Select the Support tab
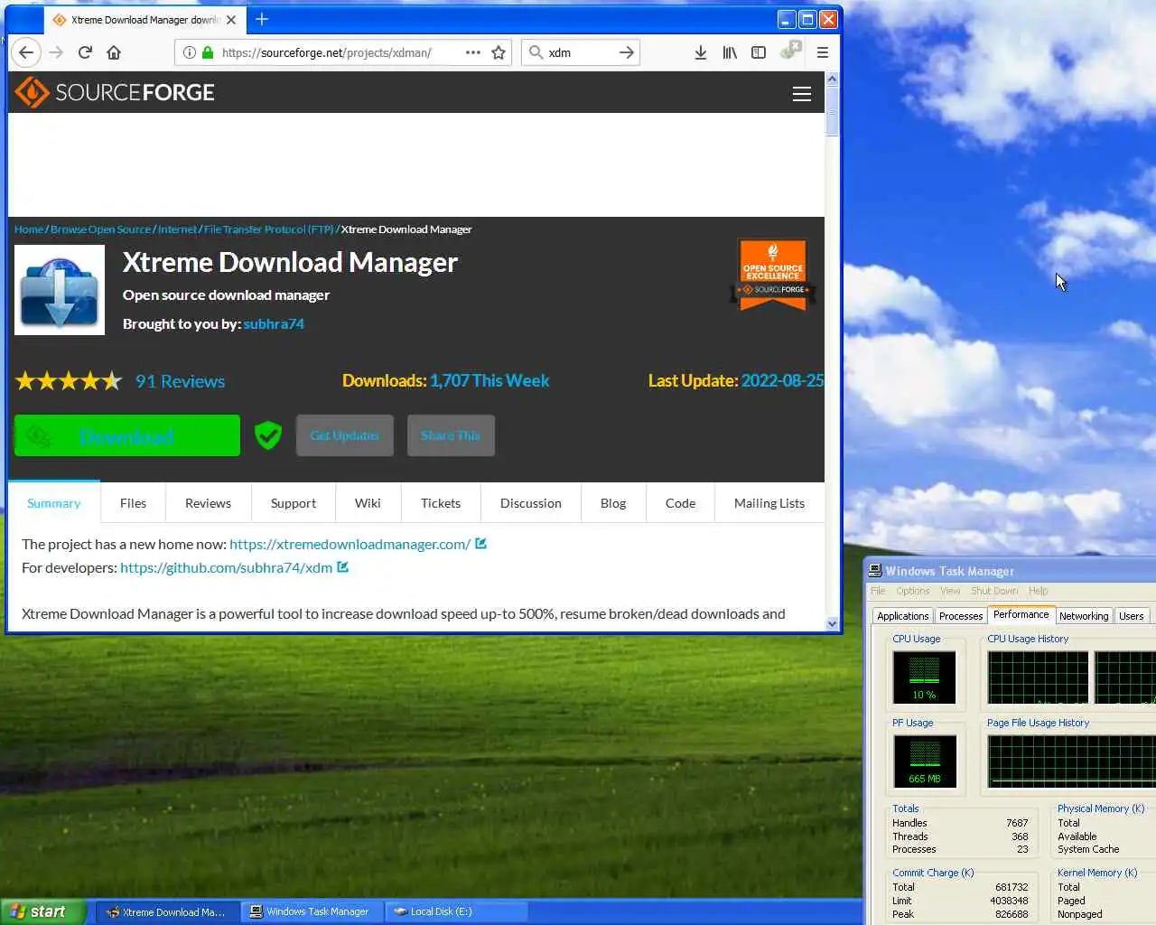The width and height of the screenshot is (1156, 925). pyautogui.click(x=294, y=503)
